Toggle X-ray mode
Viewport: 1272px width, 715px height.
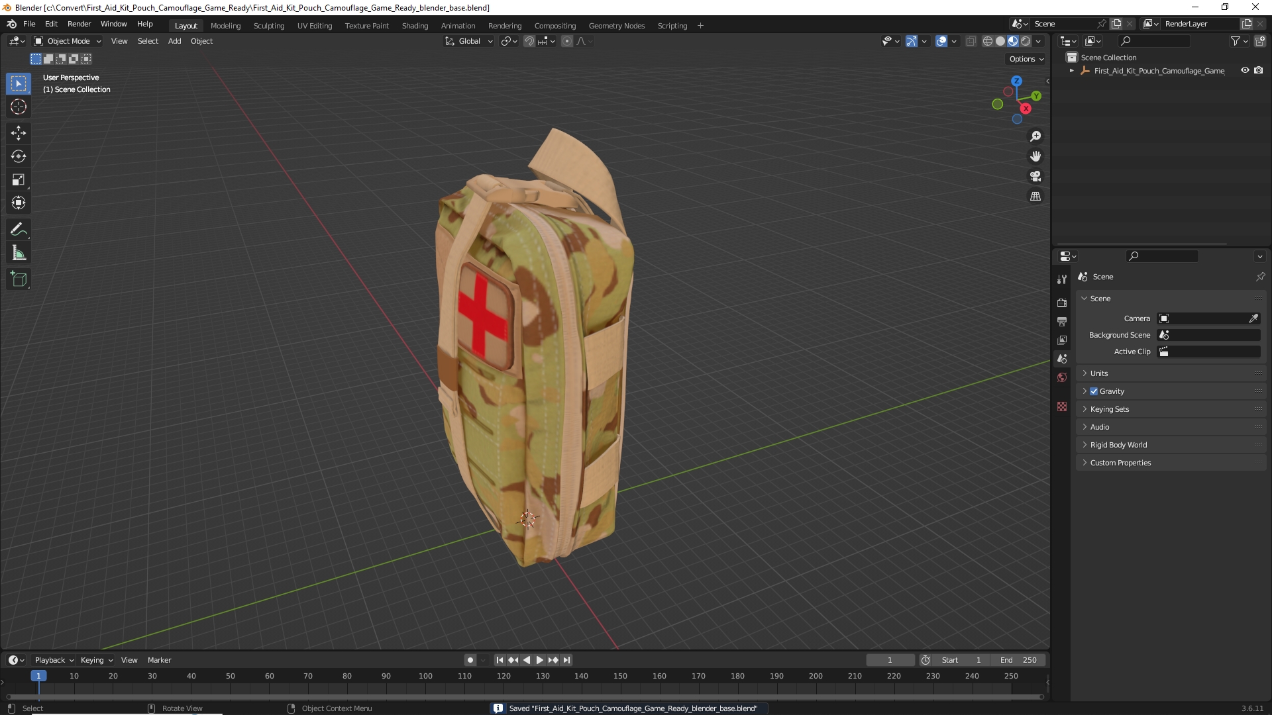(971, 41)
